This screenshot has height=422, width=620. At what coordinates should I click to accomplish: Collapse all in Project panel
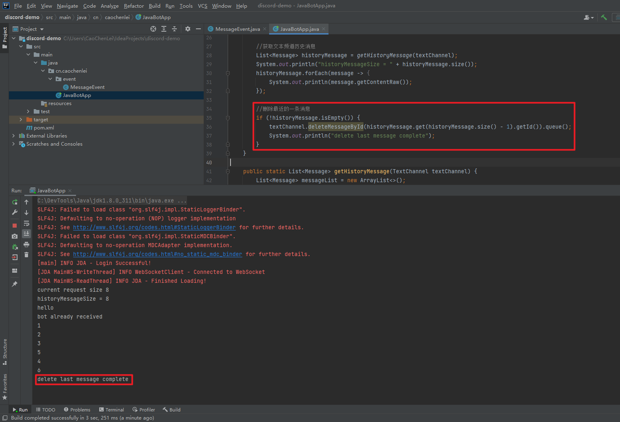pos(174,29)
